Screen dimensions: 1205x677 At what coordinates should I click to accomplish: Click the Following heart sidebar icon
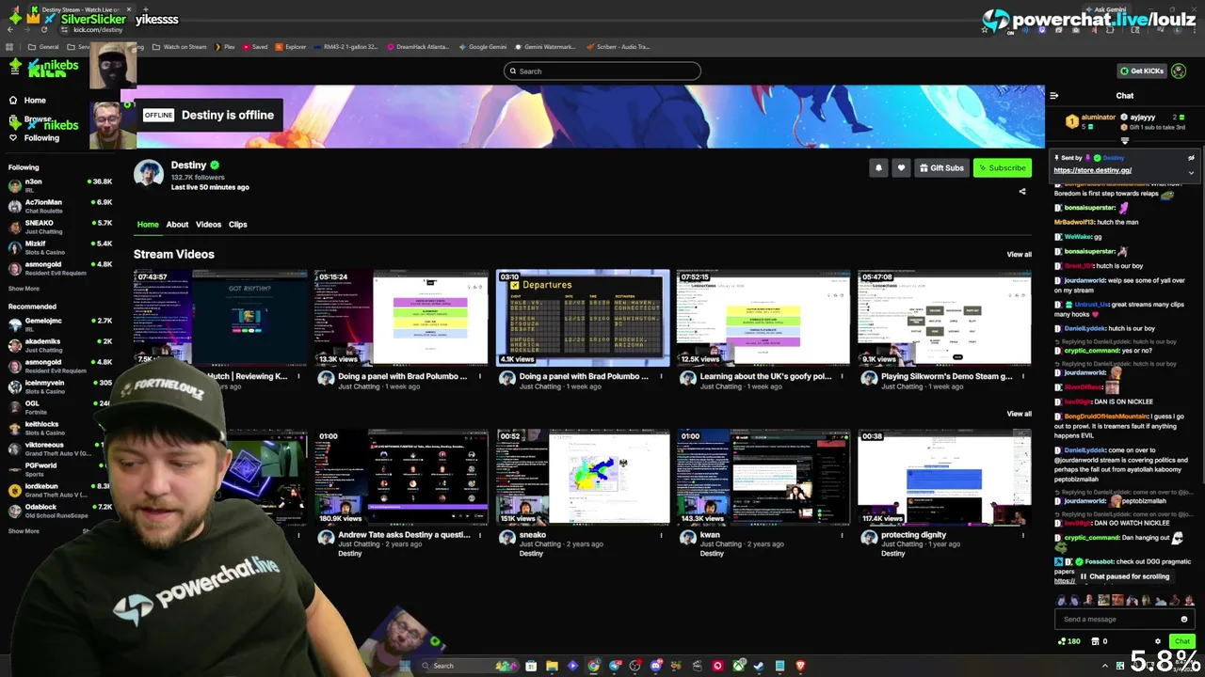pyautogui.click(x=13, y=138)
